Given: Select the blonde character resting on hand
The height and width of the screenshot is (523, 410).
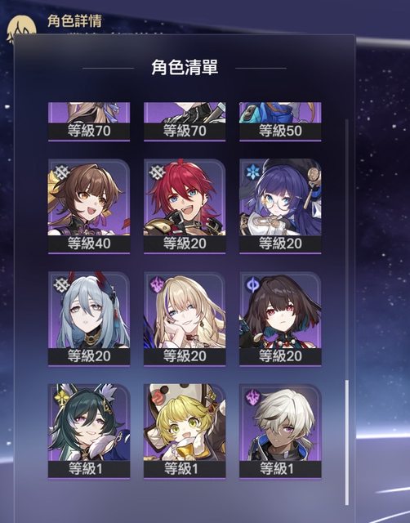Looking at the screenshot, I should [x=185, y=319].
